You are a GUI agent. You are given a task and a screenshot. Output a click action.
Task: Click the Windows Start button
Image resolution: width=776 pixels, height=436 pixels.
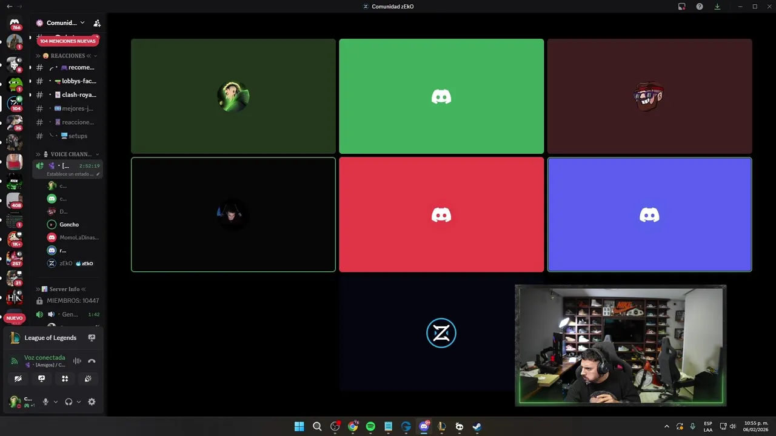[x=299, y=426]
